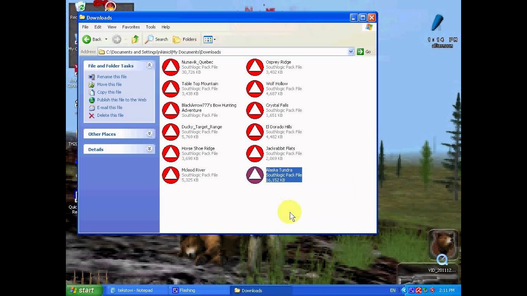This screenshot has width=527, height=296.
Task: Select BlackArrow777's Bow Hunting Adventure icon
Action: click(170, 110)
